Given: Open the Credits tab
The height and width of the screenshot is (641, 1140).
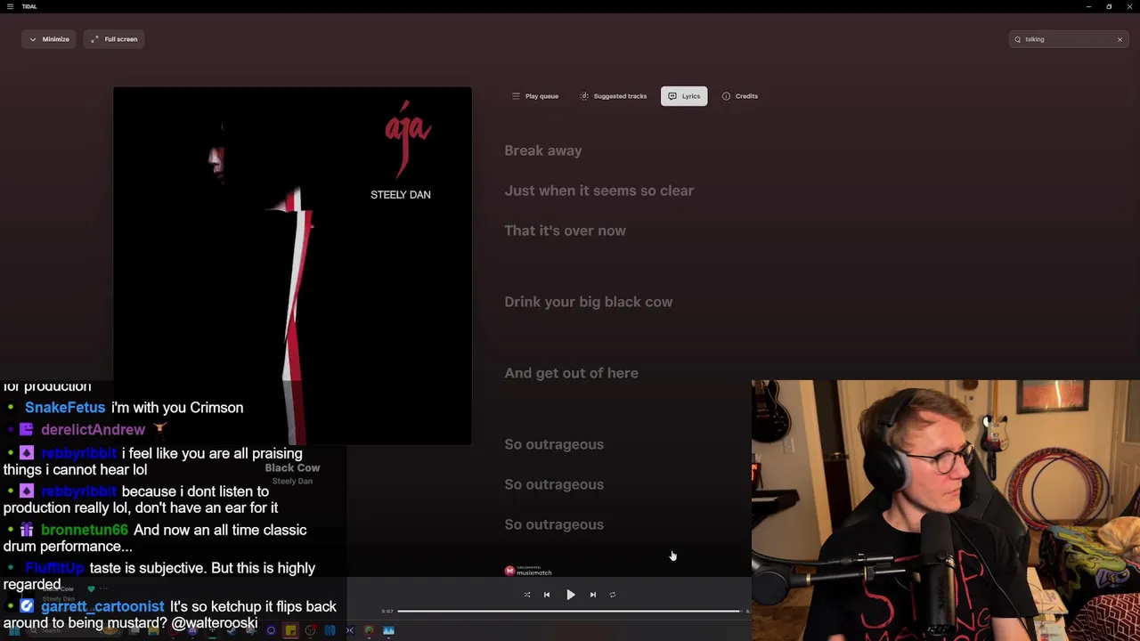Looking at the screenshot, I should [740, 96].
